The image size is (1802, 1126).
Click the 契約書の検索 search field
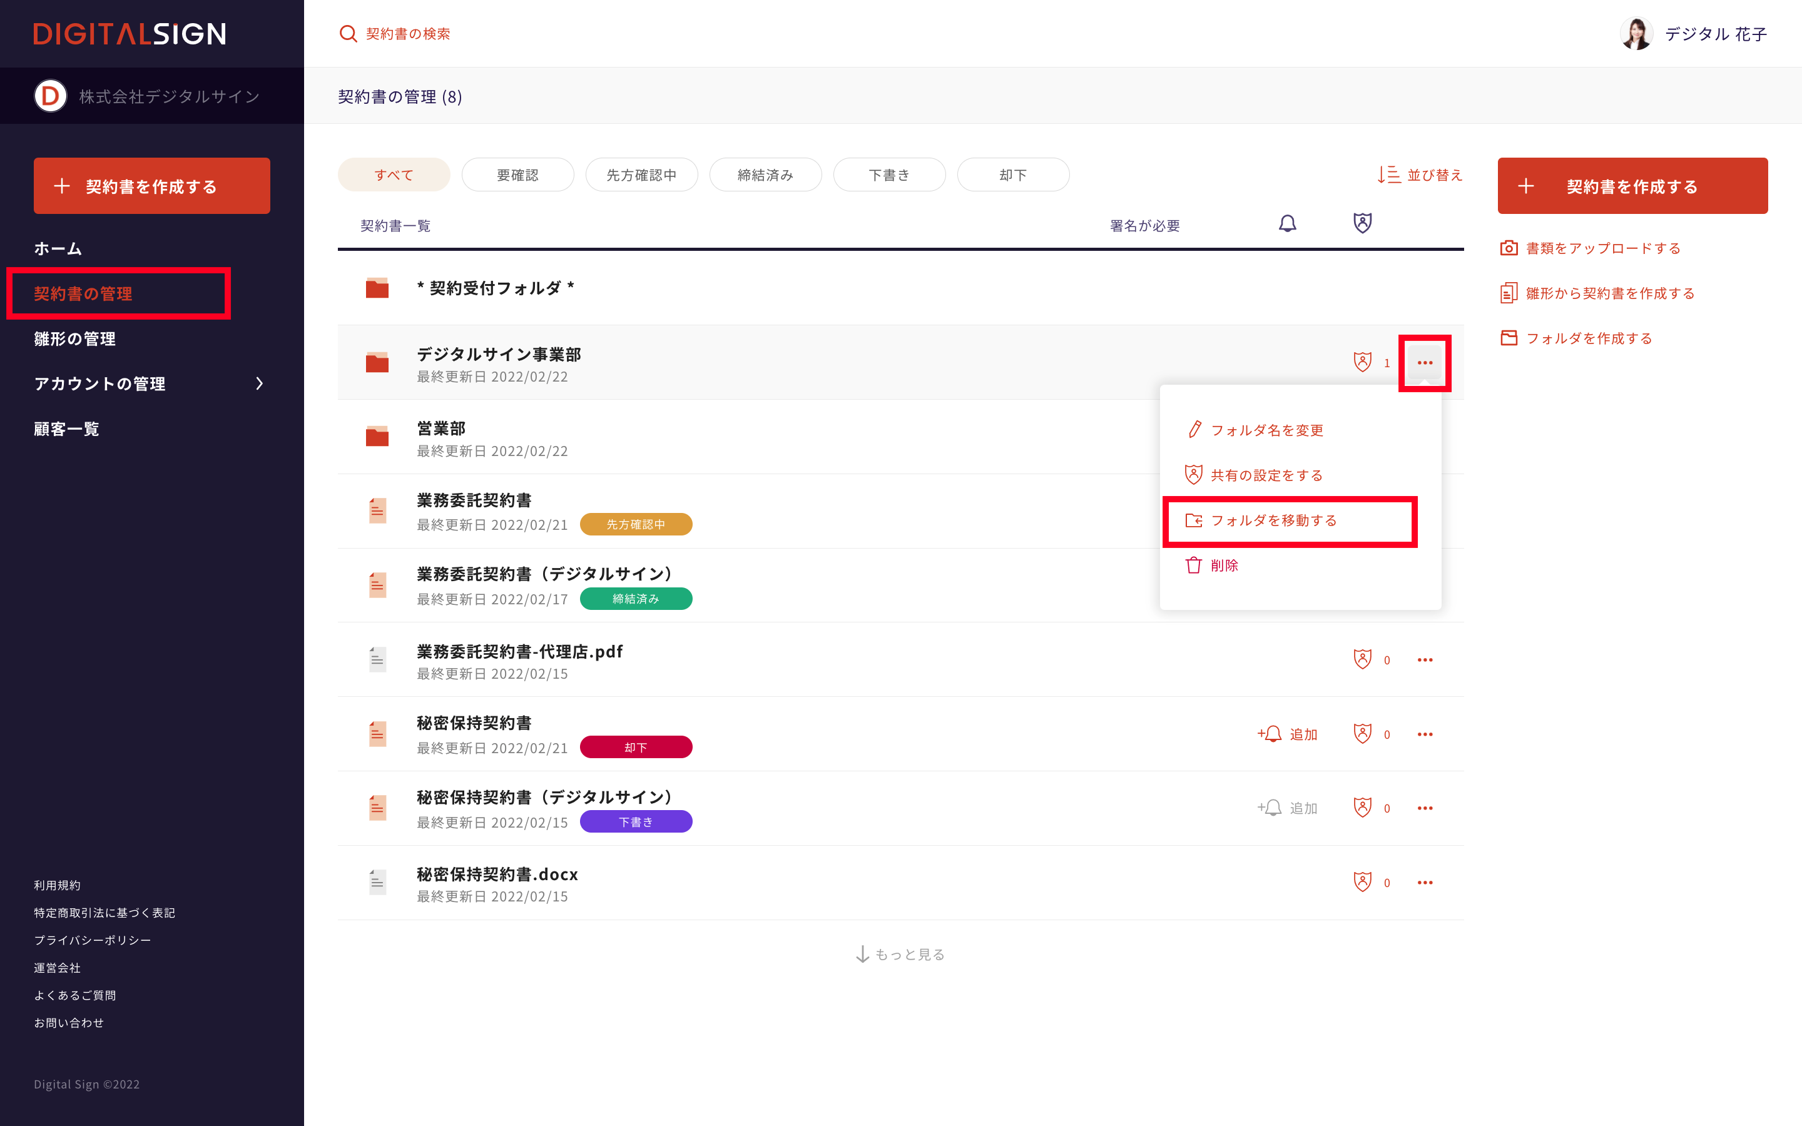(x=408, y=34)
